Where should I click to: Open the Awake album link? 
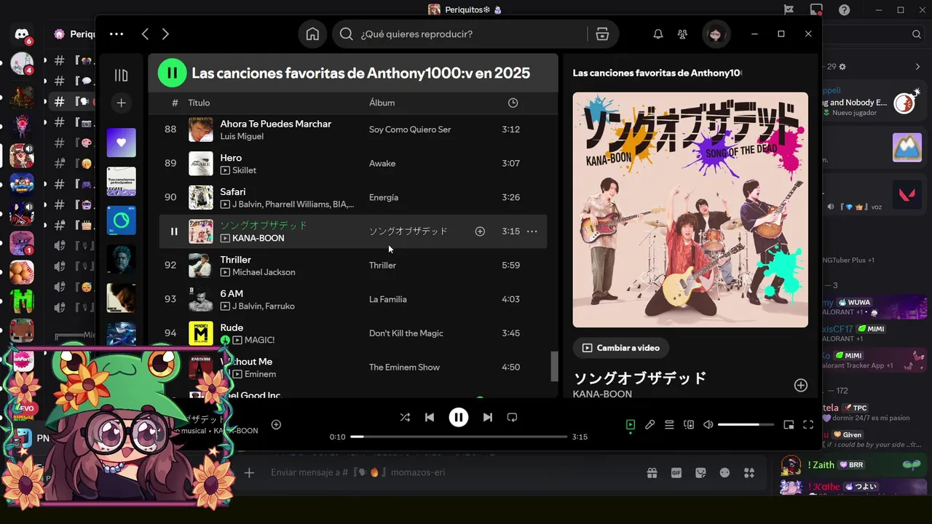click(382, 164)
